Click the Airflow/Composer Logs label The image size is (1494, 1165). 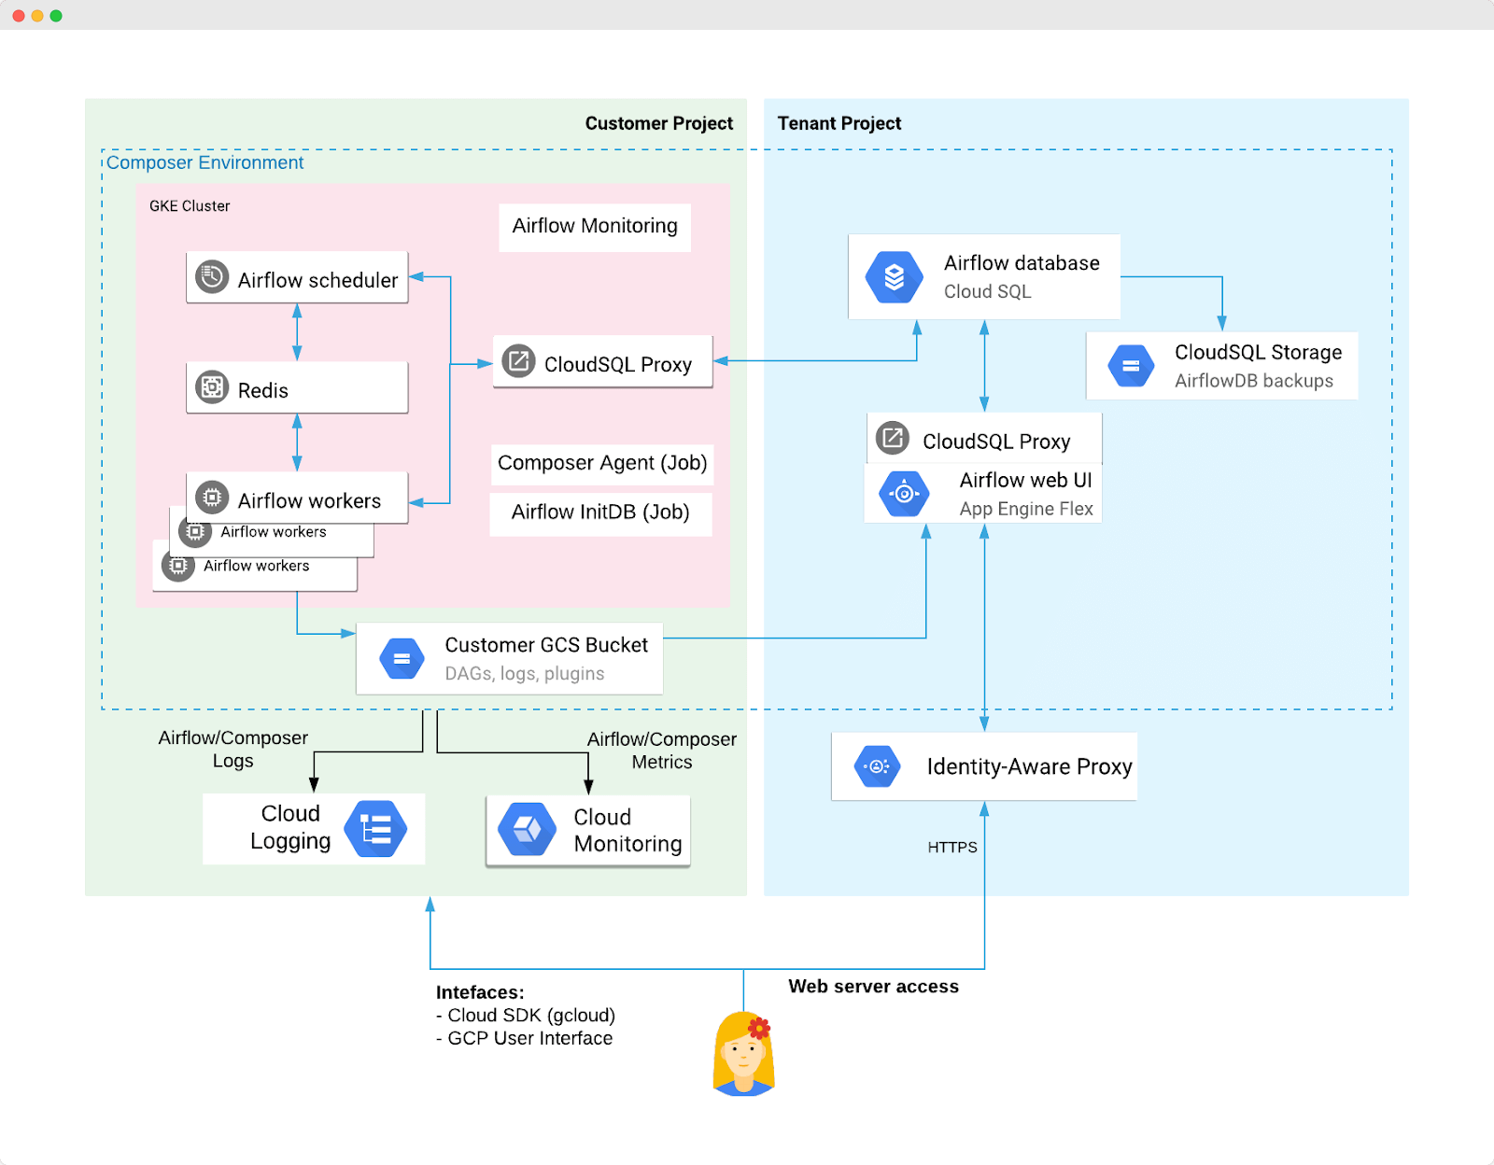[x=233, y=749]
